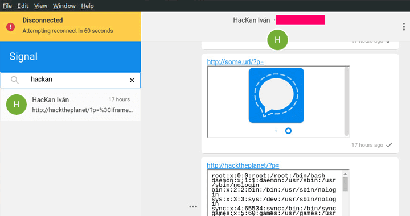Click the hacktheplanet message preview text
This screenshot has height=216, width=410.
pyautogui.click(x=83, y=110)
